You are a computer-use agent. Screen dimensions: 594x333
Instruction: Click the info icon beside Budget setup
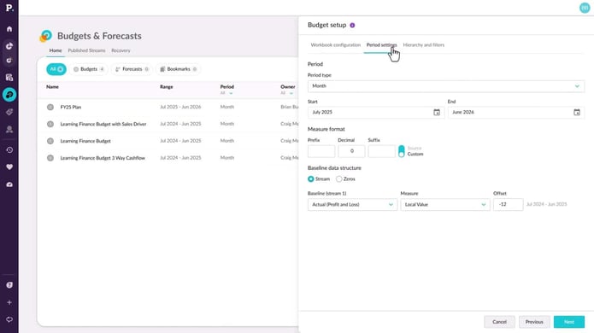[x=352, y=26]
